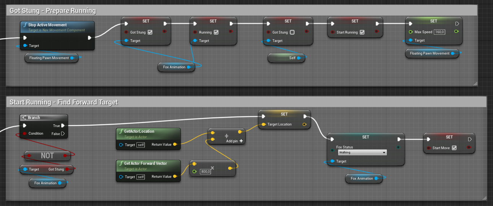The image size is (493, 206).
Task: Click the GetActorLocation function icon
Action: [121, 132]
